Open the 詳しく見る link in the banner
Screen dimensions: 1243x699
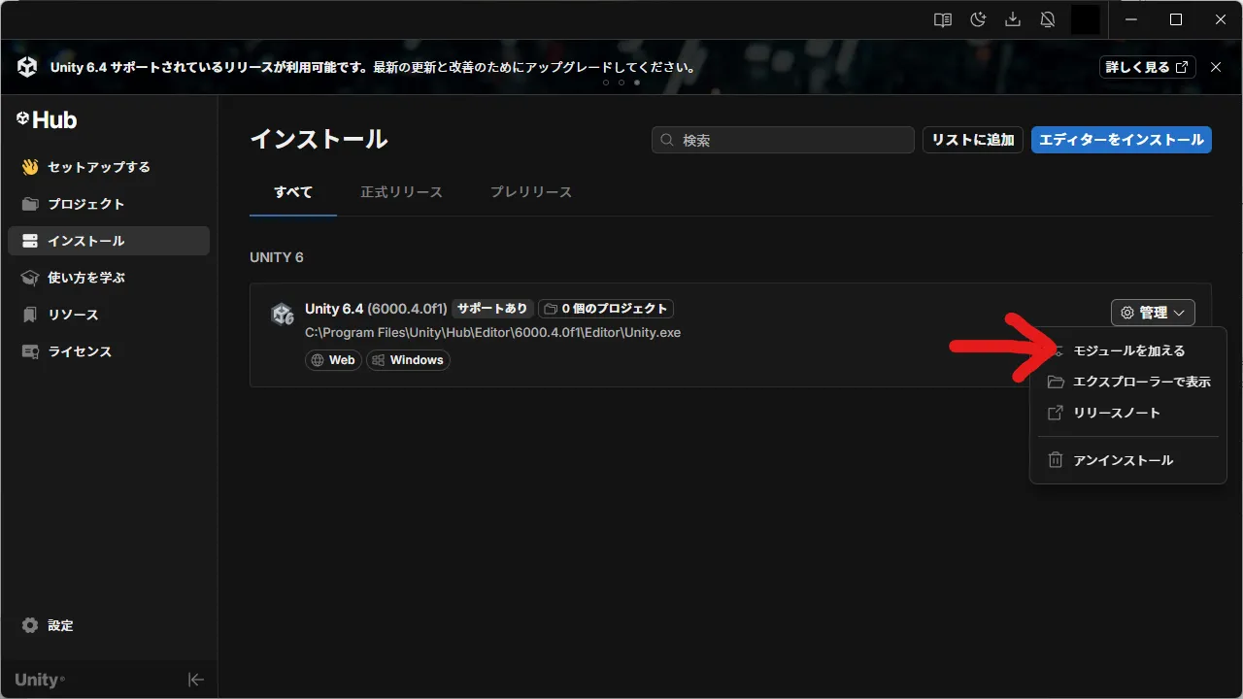(1146, 67)
